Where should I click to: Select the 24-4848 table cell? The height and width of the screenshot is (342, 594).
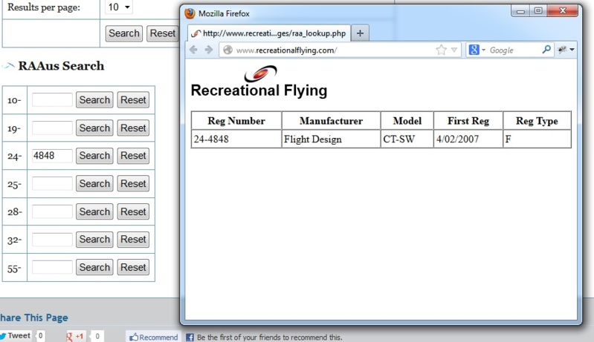[x=236, y=139]
